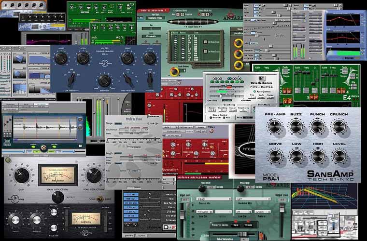The width and height of the screenshot is (367, 241).
Task: Click the SansAmp PUNCH knob
Action: [317, 127]
